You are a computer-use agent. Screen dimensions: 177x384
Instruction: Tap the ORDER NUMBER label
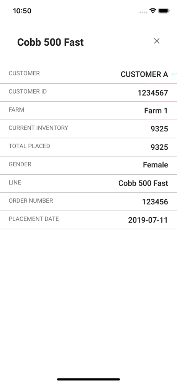coord(31,200)
